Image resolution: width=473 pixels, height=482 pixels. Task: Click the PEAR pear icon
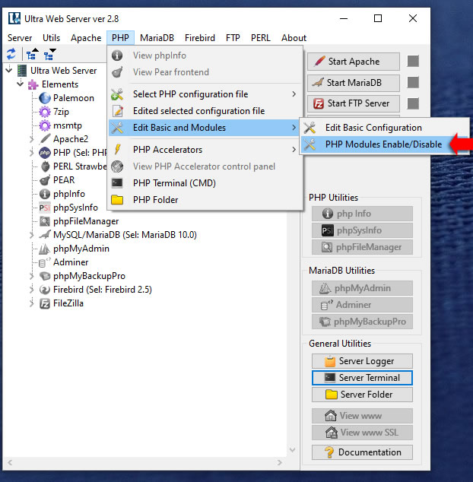point(45,180)
